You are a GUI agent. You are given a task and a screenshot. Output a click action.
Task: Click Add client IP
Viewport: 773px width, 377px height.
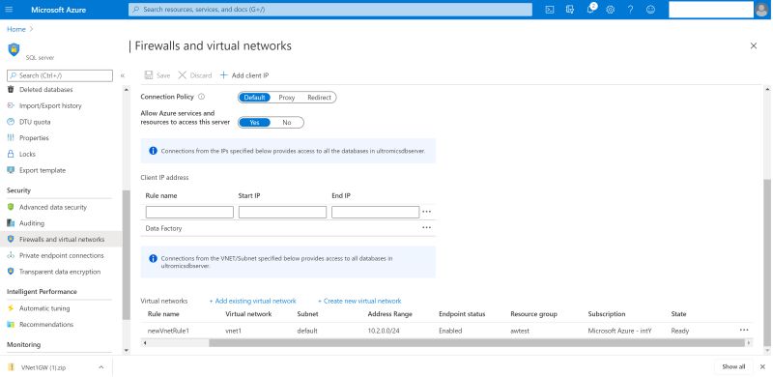pyautogui.click(x=244, y=75)
